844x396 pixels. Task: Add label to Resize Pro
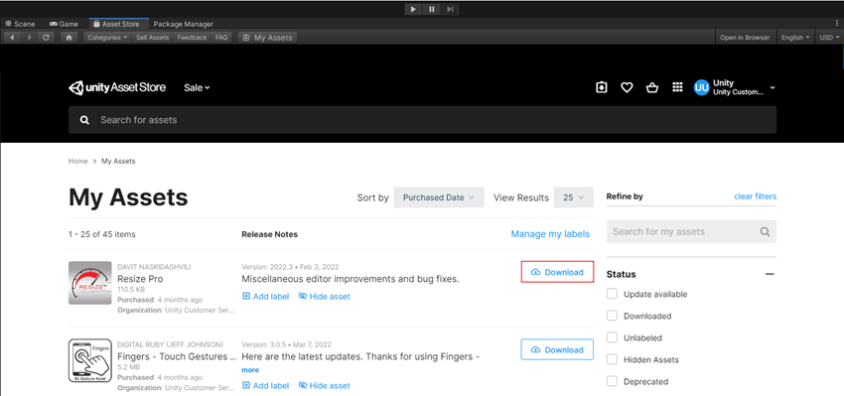click(265, 297)
